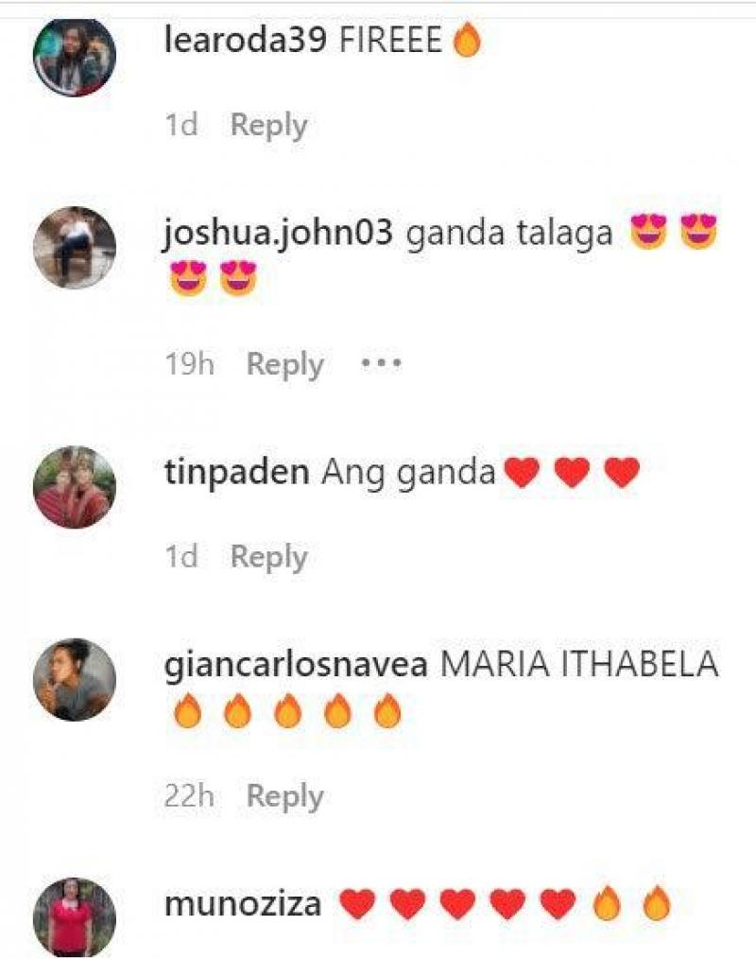Click the first red heart after Ang ganda
This screenshot has height=959, width=756.
[x=522, y=473]
